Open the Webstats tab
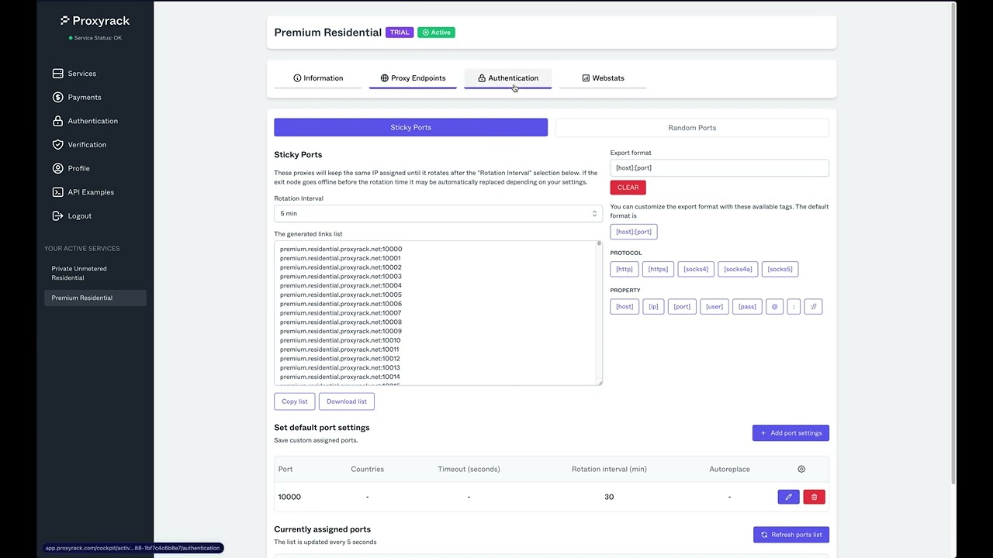Image resolution: width=993 pixels, height=558 pixels. click(x=603, y=78)
